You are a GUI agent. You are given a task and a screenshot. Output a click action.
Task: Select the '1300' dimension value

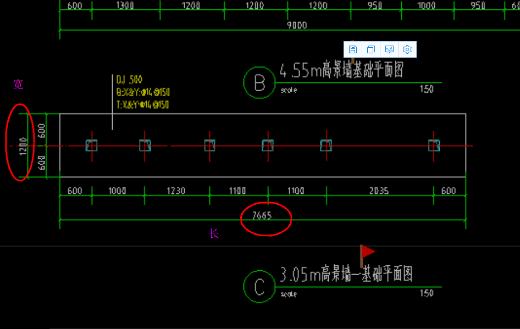[125, 5]
